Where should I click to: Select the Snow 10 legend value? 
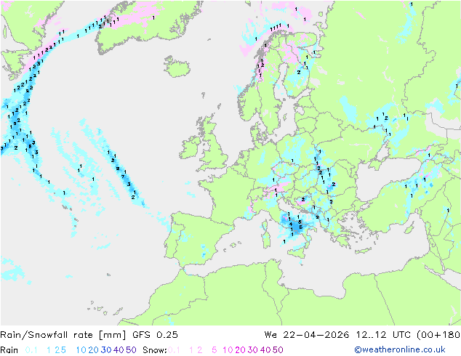pos(228,350)
